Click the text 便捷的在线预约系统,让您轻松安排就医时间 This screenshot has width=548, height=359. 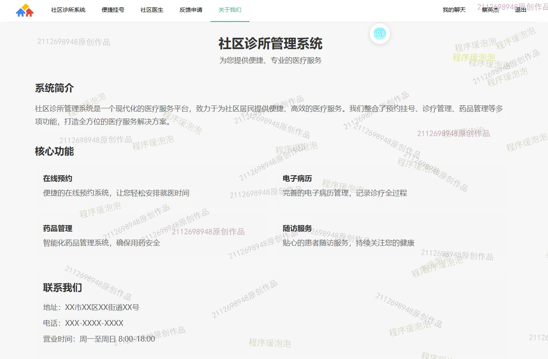click(x=116, y=193)
